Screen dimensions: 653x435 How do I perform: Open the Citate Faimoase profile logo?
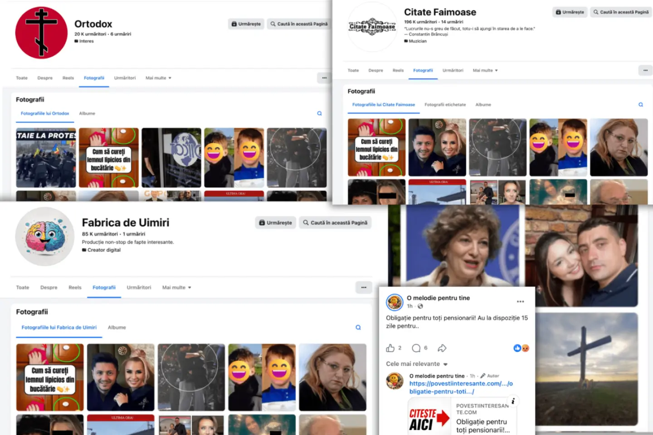372,27
